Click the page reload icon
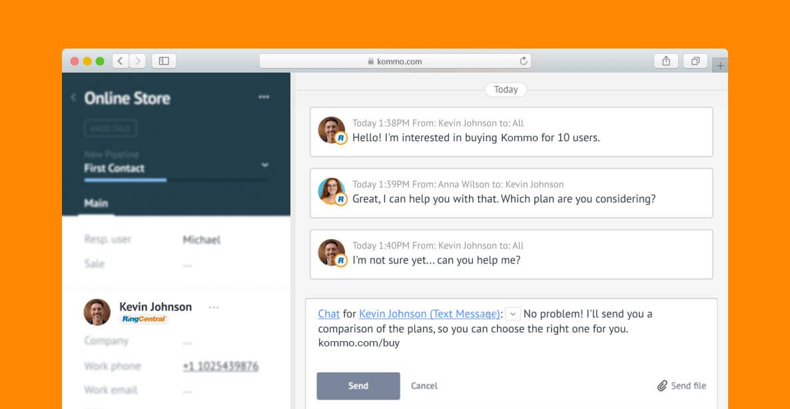Viewport: 790px width, 409px height. (x=524, y=61)
